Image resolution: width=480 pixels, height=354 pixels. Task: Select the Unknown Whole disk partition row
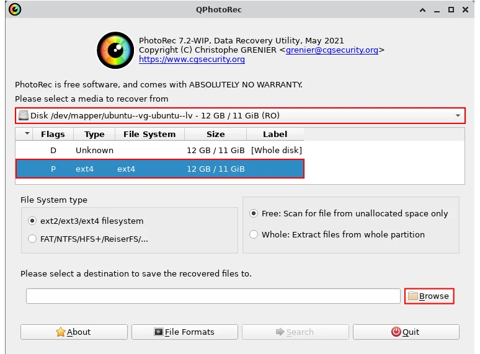[x=159, y=150]
